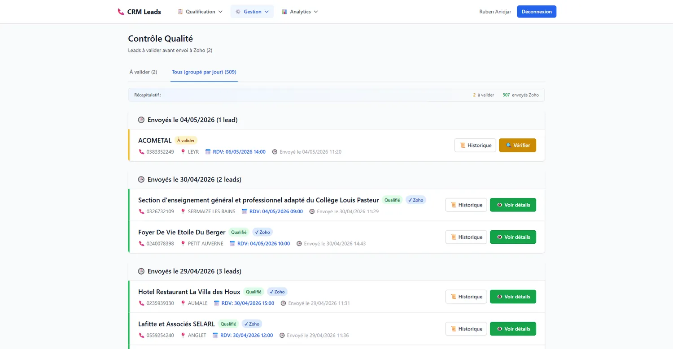The height and width of the screenshot is (349, 673).
Task: Click the clock icon for Envoyés le 29/04/2026
Action: point(141,271)
